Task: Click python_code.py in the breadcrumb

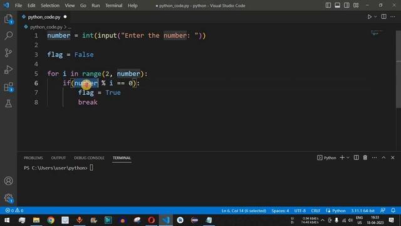Action: point(46,27)
